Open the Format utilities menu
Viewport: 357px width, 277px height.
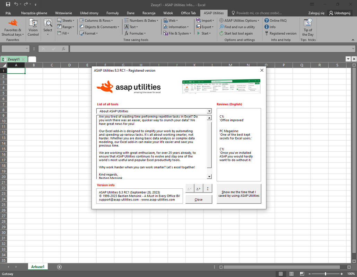pyautogui.click(x=89, y=33)
